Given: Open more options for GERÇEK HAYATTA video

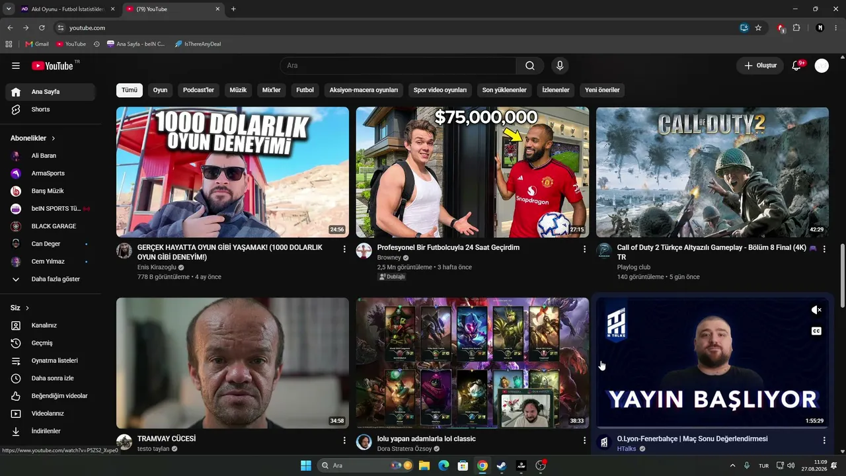Looking at the screenshot, I should 344,249.
